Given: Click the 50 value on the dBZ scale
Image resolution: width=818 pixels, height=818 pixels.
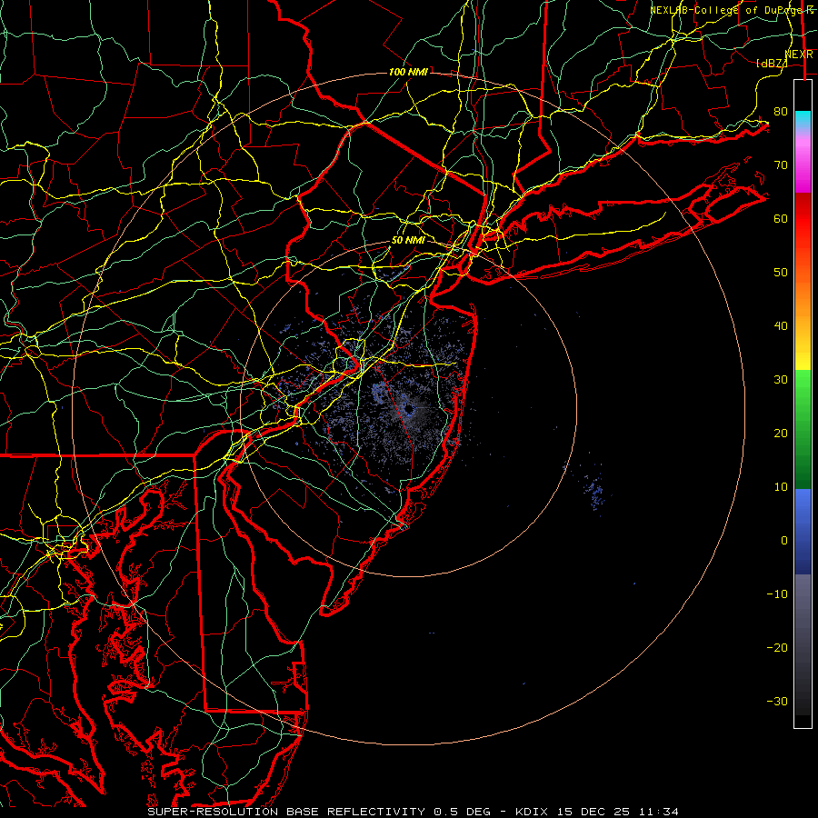Looking at the screenshot, I should (781, 273).
